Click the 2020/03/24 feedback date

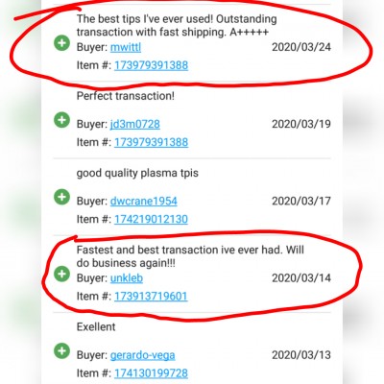(x=301, y=47)
